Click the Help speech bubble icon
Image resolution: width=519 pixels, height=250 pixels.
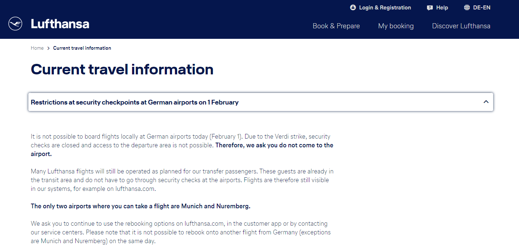coord(430,8)
